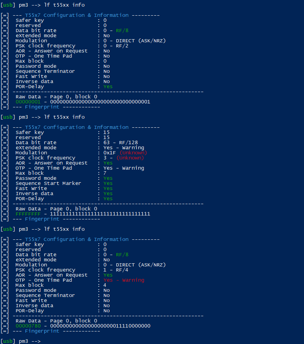
Task: Click 'Sequence Start Marker' label
Action: [48, 183]
